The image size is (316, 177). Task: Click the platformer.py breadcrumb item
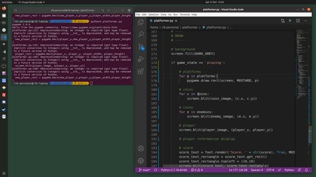(214, 28)
